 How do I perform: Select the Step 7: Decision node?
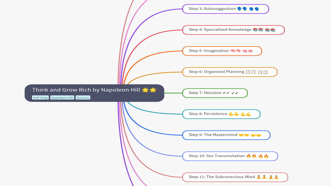[215, 93]
